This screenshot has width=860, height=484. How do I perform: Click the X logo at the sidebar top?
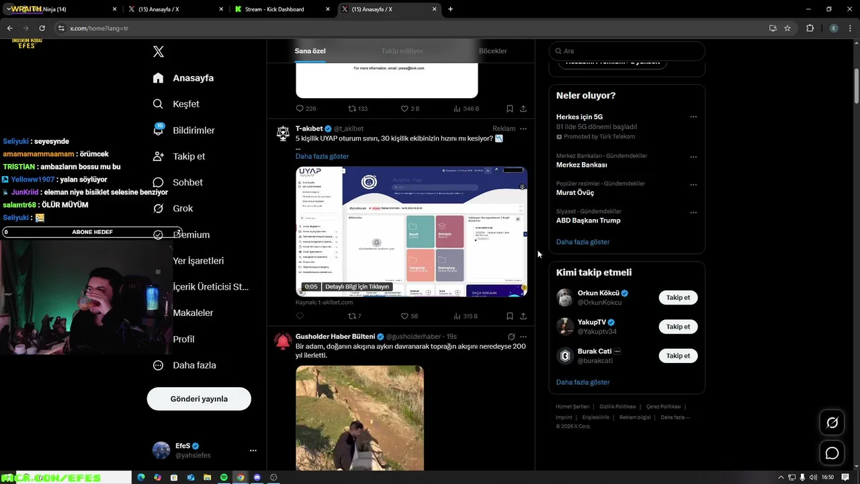point(158,52)
